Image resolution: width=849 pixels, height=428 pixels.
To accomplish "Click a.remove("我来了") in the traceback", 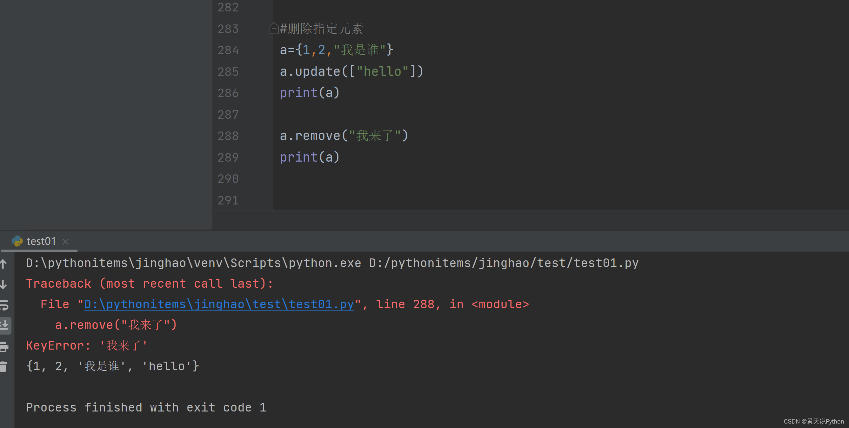I will (x=116, y=325).
